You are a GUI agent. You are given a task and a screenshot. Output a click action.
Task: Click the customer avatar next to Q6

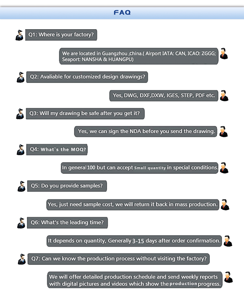[x=21, y=223]
